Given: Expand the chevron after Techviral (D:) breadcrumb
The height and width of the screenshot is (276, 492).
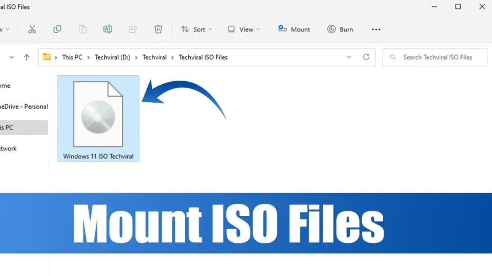Looking at the screenshot, I should [x=137, y=57].
